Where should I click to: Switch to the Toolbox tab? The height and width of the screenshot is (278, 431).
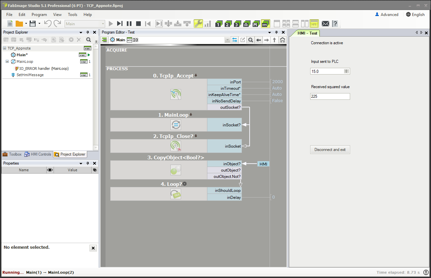coord(12,154)
